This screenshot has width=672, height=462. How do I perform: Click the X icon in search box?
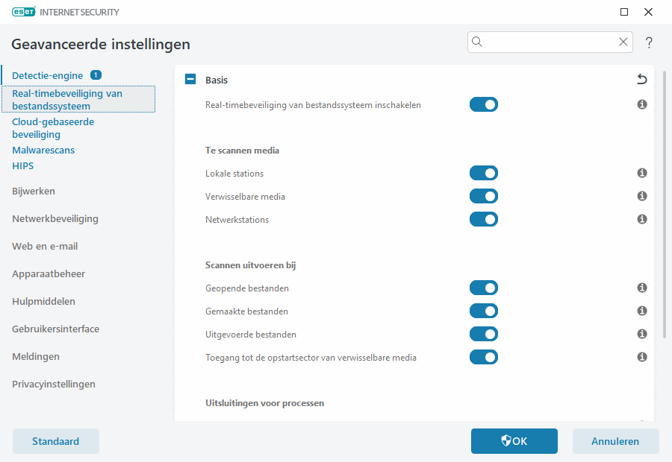click(623, 42)
